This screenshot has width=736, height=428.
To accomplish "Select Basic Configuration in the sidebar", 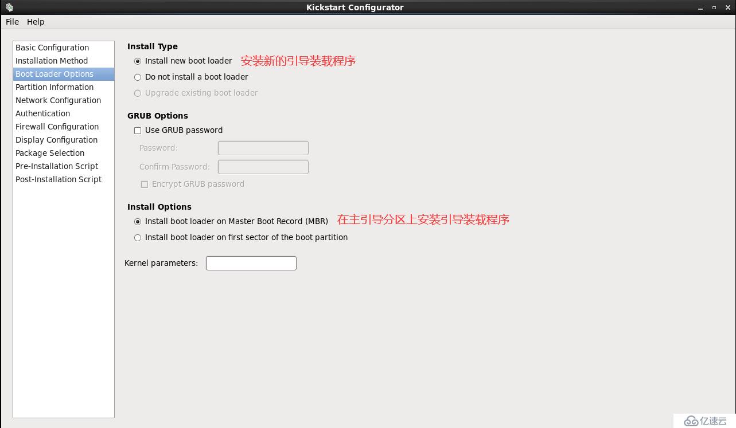I will (x=64, y=48).
